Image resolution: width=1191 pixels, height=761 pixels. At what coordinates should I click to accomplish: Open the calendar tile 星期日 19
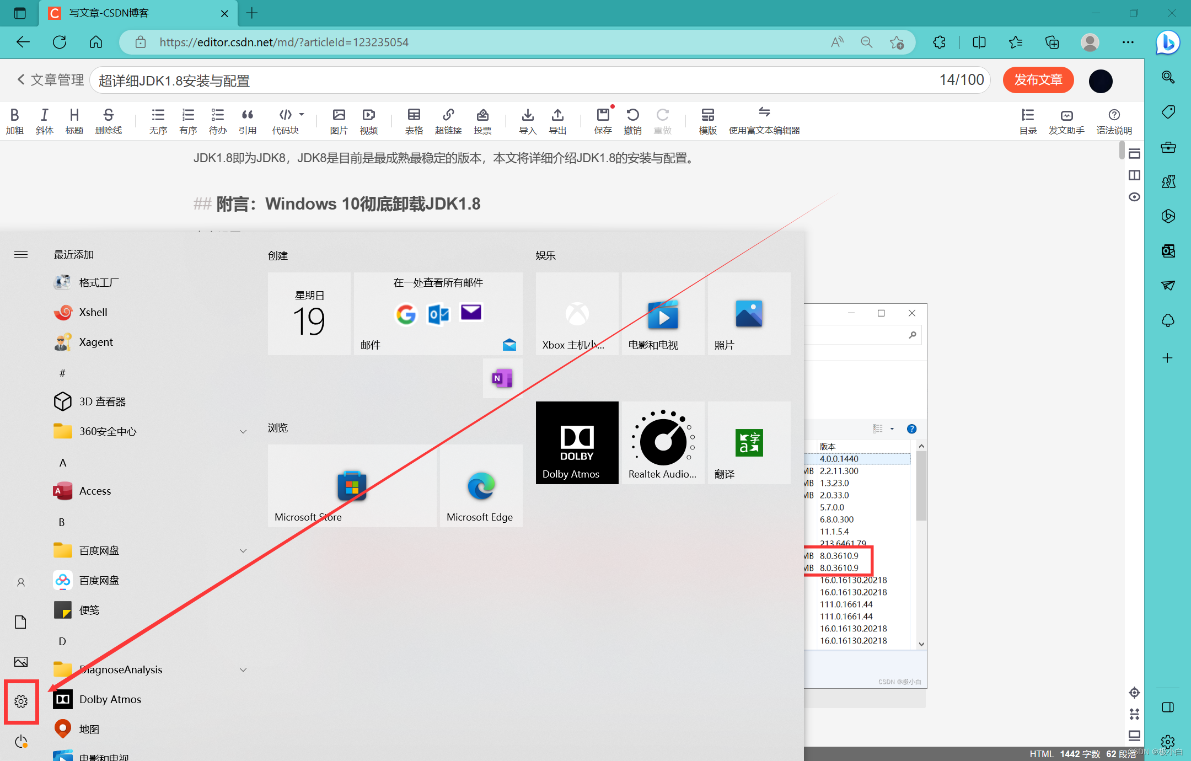pos(309,313)
